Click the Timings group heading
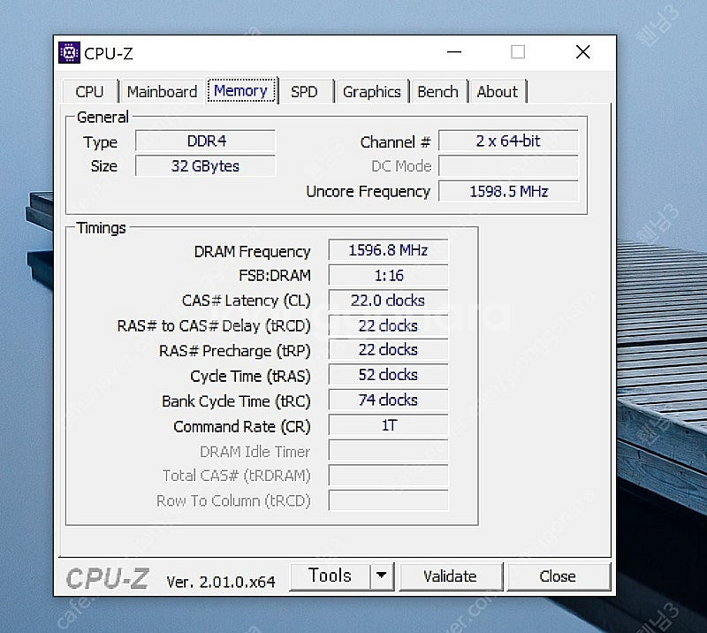The image size is (707, 633). 101,228
